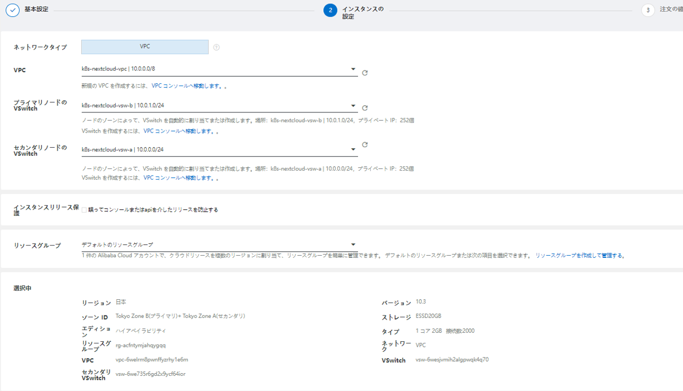Enable the instance release protection checkbox

(84, 210)
